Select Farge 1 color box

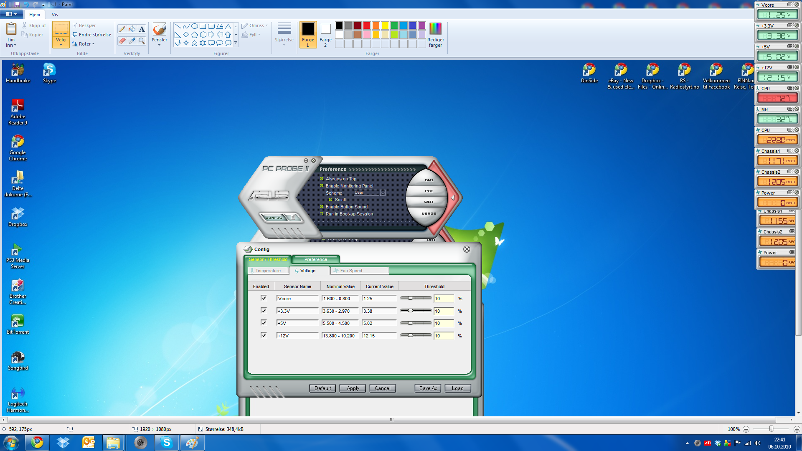[308, 35]
